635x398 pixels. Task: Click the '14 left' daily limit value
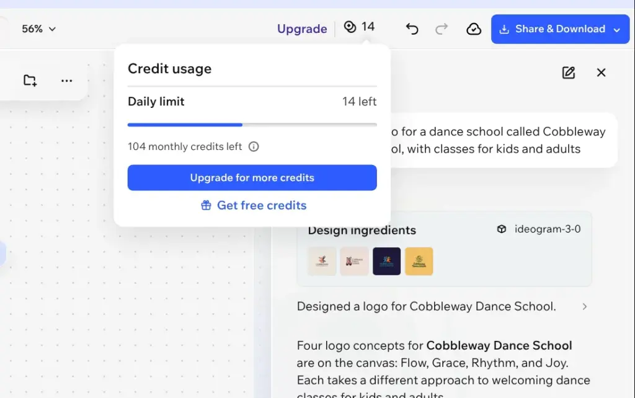coord(359,101)
